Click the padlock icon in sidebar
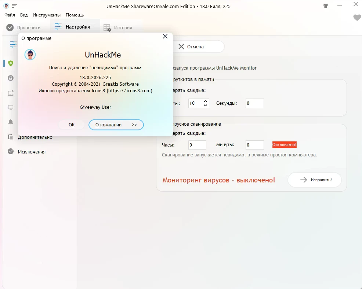 coord(11,78)
